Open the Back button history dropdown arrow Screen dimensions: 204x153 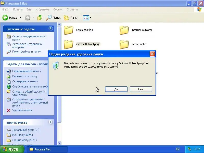coord(20,18)
